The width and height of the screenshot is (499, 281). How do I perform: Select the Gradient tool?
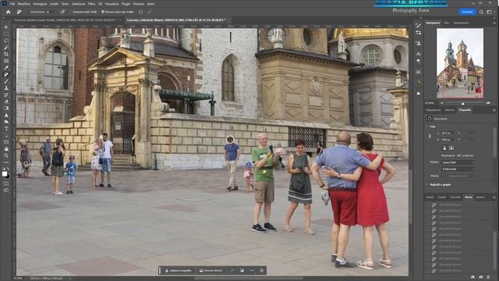[x=6, y=108]
